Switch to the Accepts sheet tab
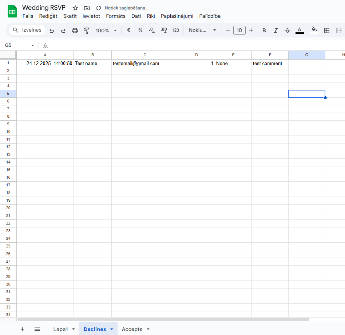Screen dimensions: 345x335 [x=132, y=329]
